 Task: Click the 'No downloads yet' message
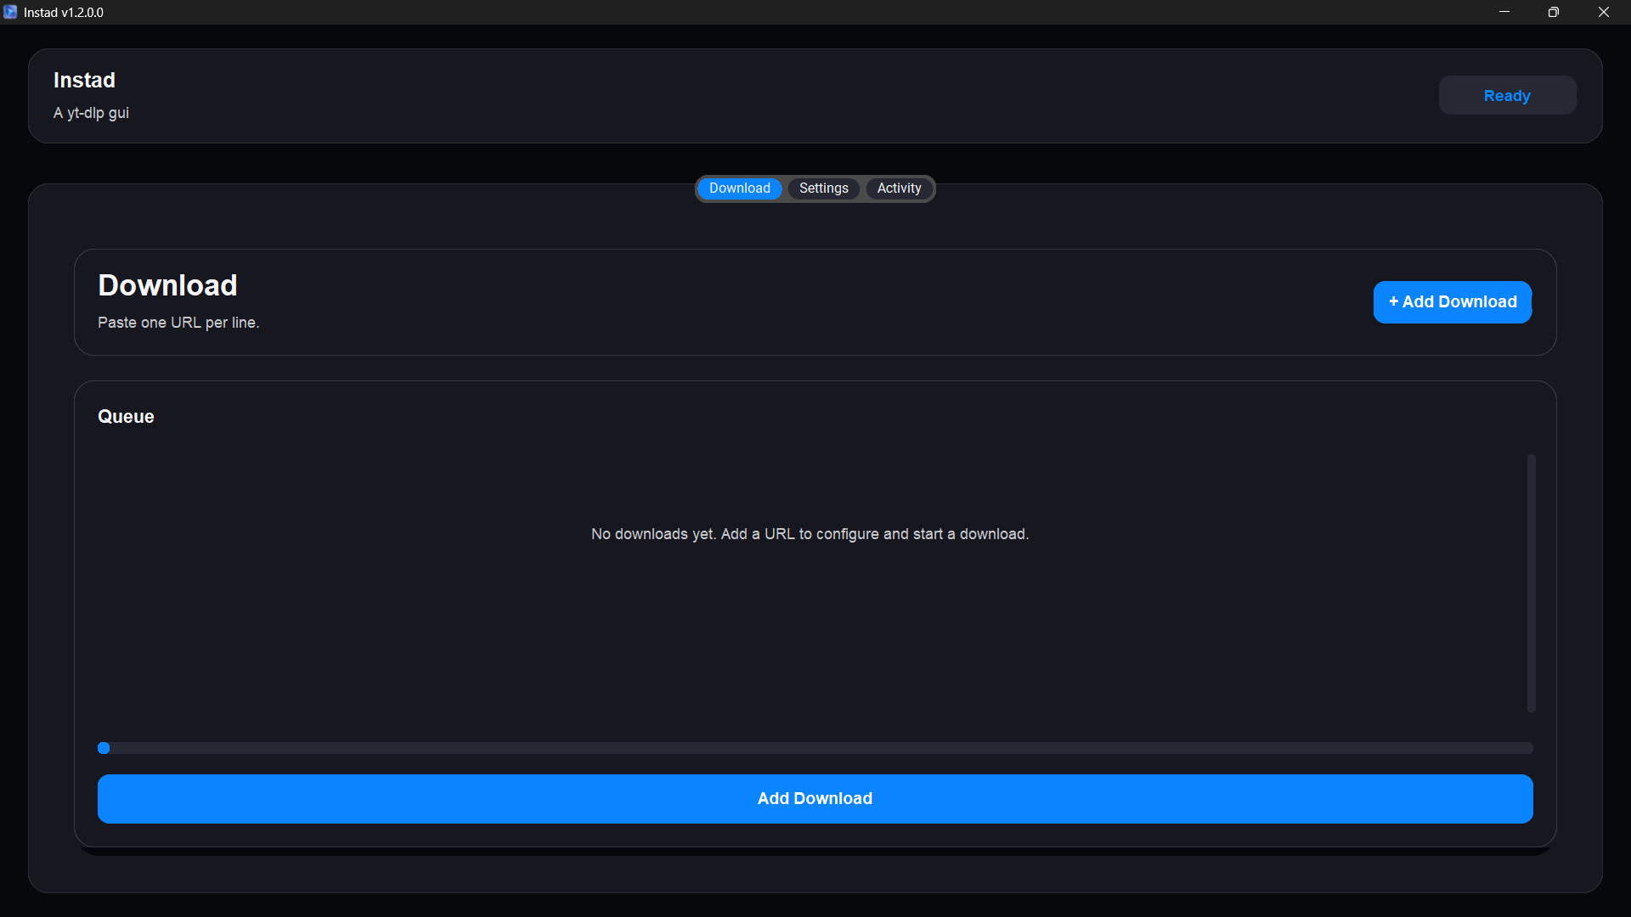(x=810, y=534)
